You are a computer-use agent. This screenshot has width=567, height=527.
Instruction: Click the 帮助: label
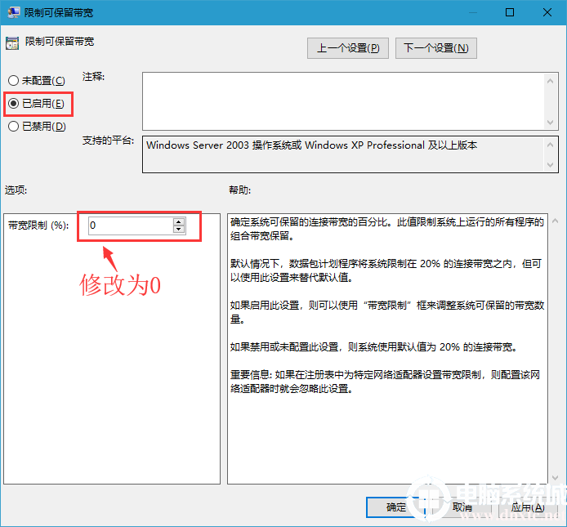(239, 190)
